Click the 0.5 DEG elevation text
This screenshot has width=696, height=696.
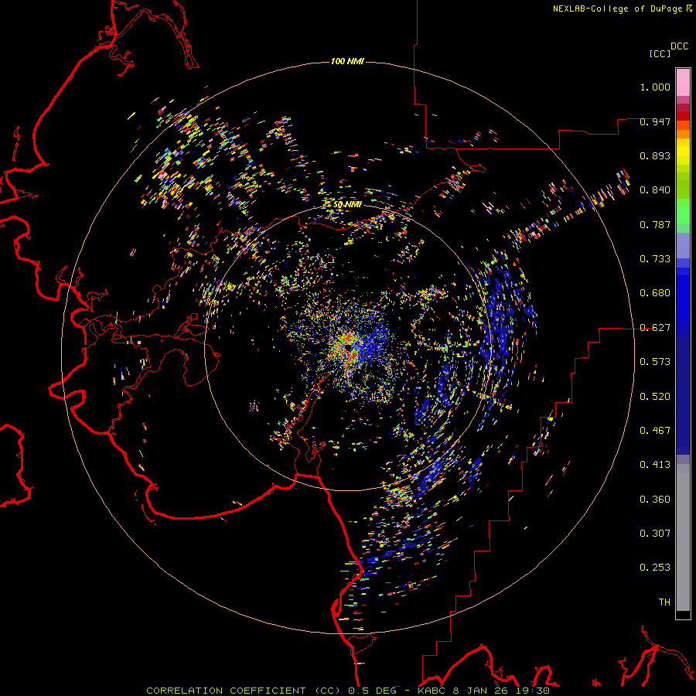tap(374, 691)
